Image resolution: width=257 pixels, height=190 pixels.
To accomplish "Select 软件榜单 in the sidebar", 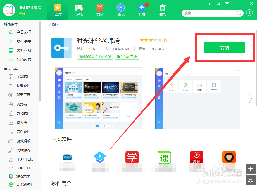I will [x=20, y=41].
